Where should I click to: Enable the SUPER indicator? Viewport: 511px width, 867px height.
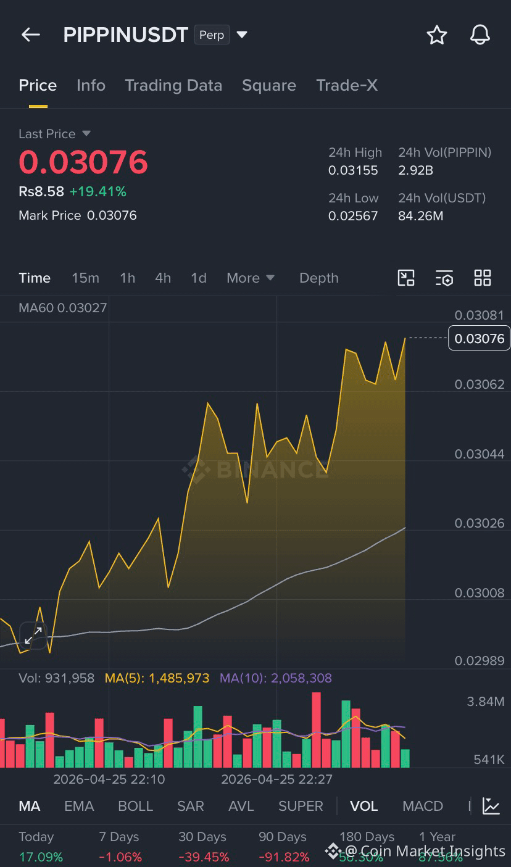pos(301,806)
